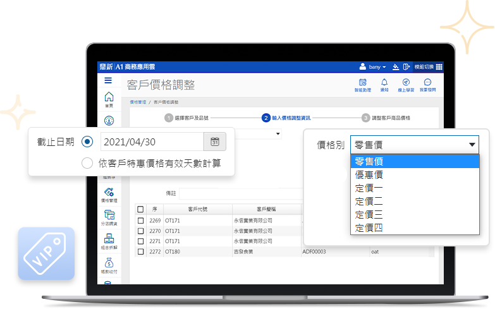Go to step 2 輸入價格調整資訊
This screenshot has height=309, width=495.
click(286, 118)
